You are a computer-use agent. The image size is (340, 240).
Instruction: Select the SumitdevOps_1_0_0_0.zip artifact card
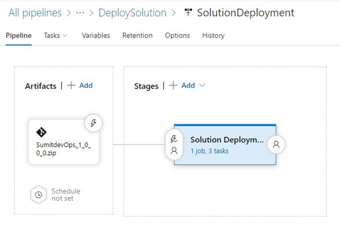[x=64, y=142]
